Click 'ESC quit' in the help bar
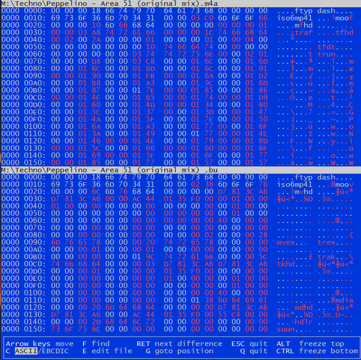Screen dimensions: 361x360 (250, 344)
